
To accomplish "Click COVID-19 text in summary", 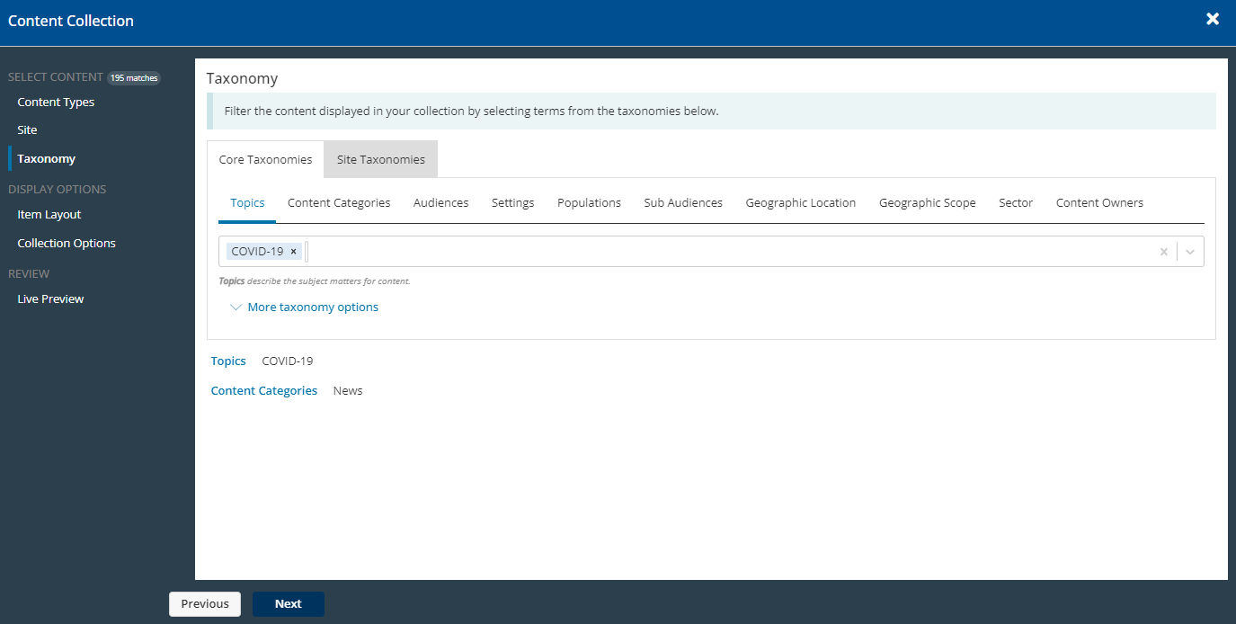I will 288,361.
